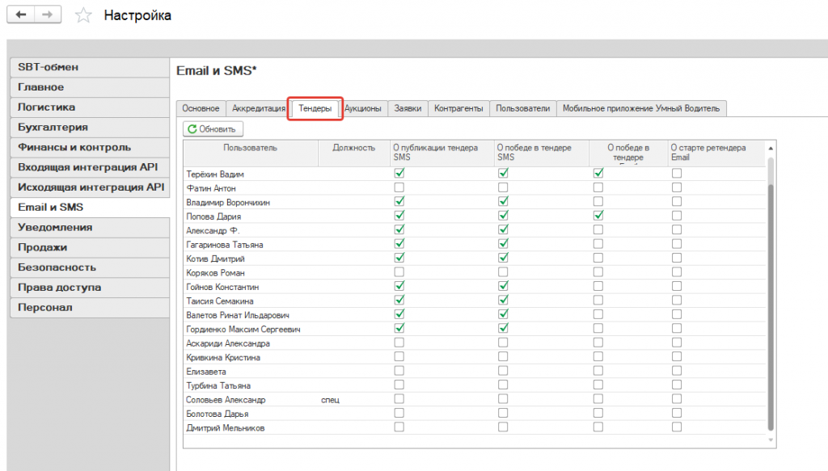
Task: Enable tender publication SMS for Фатин Антон
Action: [399, 187]
